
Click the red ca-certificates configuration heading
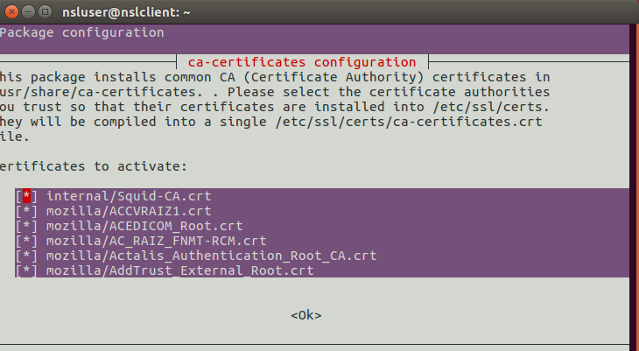302,62
